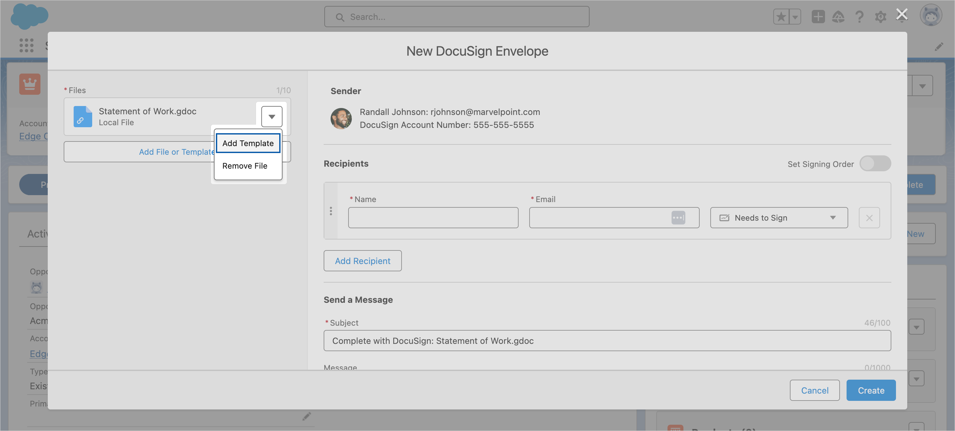The image size is (955, 431).
Task: Expand the favorites list dropdown arrow
Action: (795, 17)
